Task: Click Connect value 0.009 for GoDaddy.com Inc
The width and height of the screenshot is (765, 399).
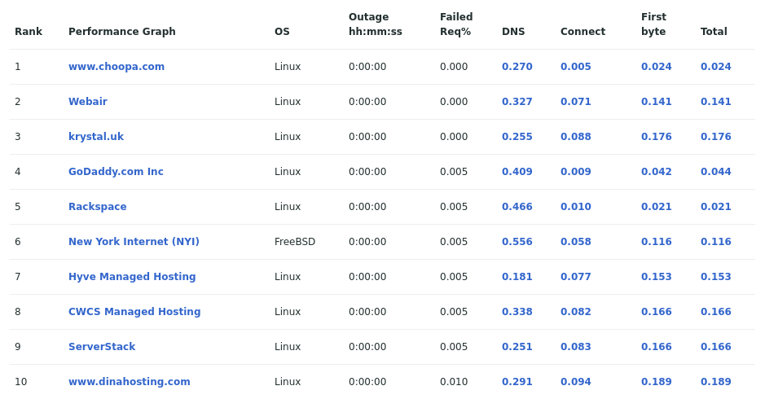Action: (576, 172)
